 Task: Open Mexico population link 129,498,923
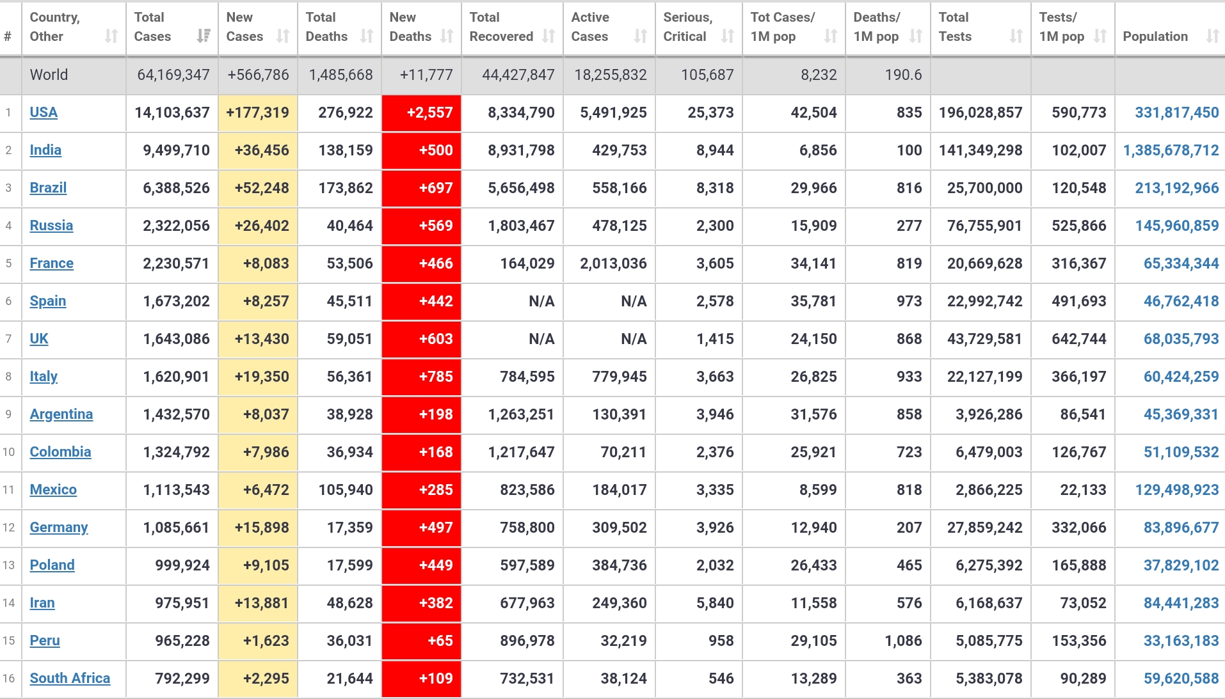pos(1177,490)
